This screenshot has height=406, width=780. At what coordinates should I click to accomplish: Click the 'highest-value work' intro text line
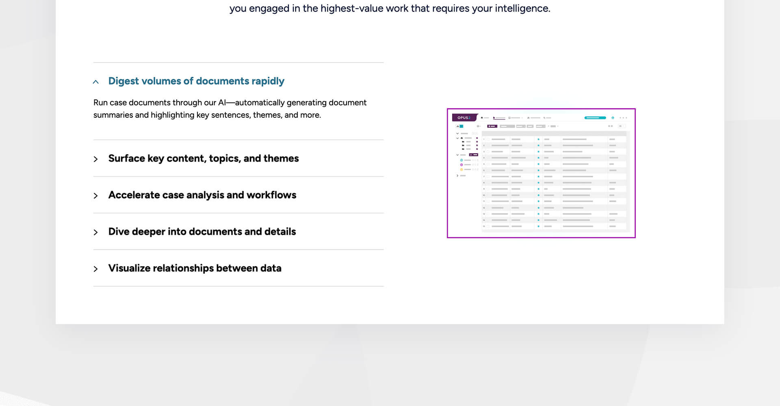(x=390, y=8)
